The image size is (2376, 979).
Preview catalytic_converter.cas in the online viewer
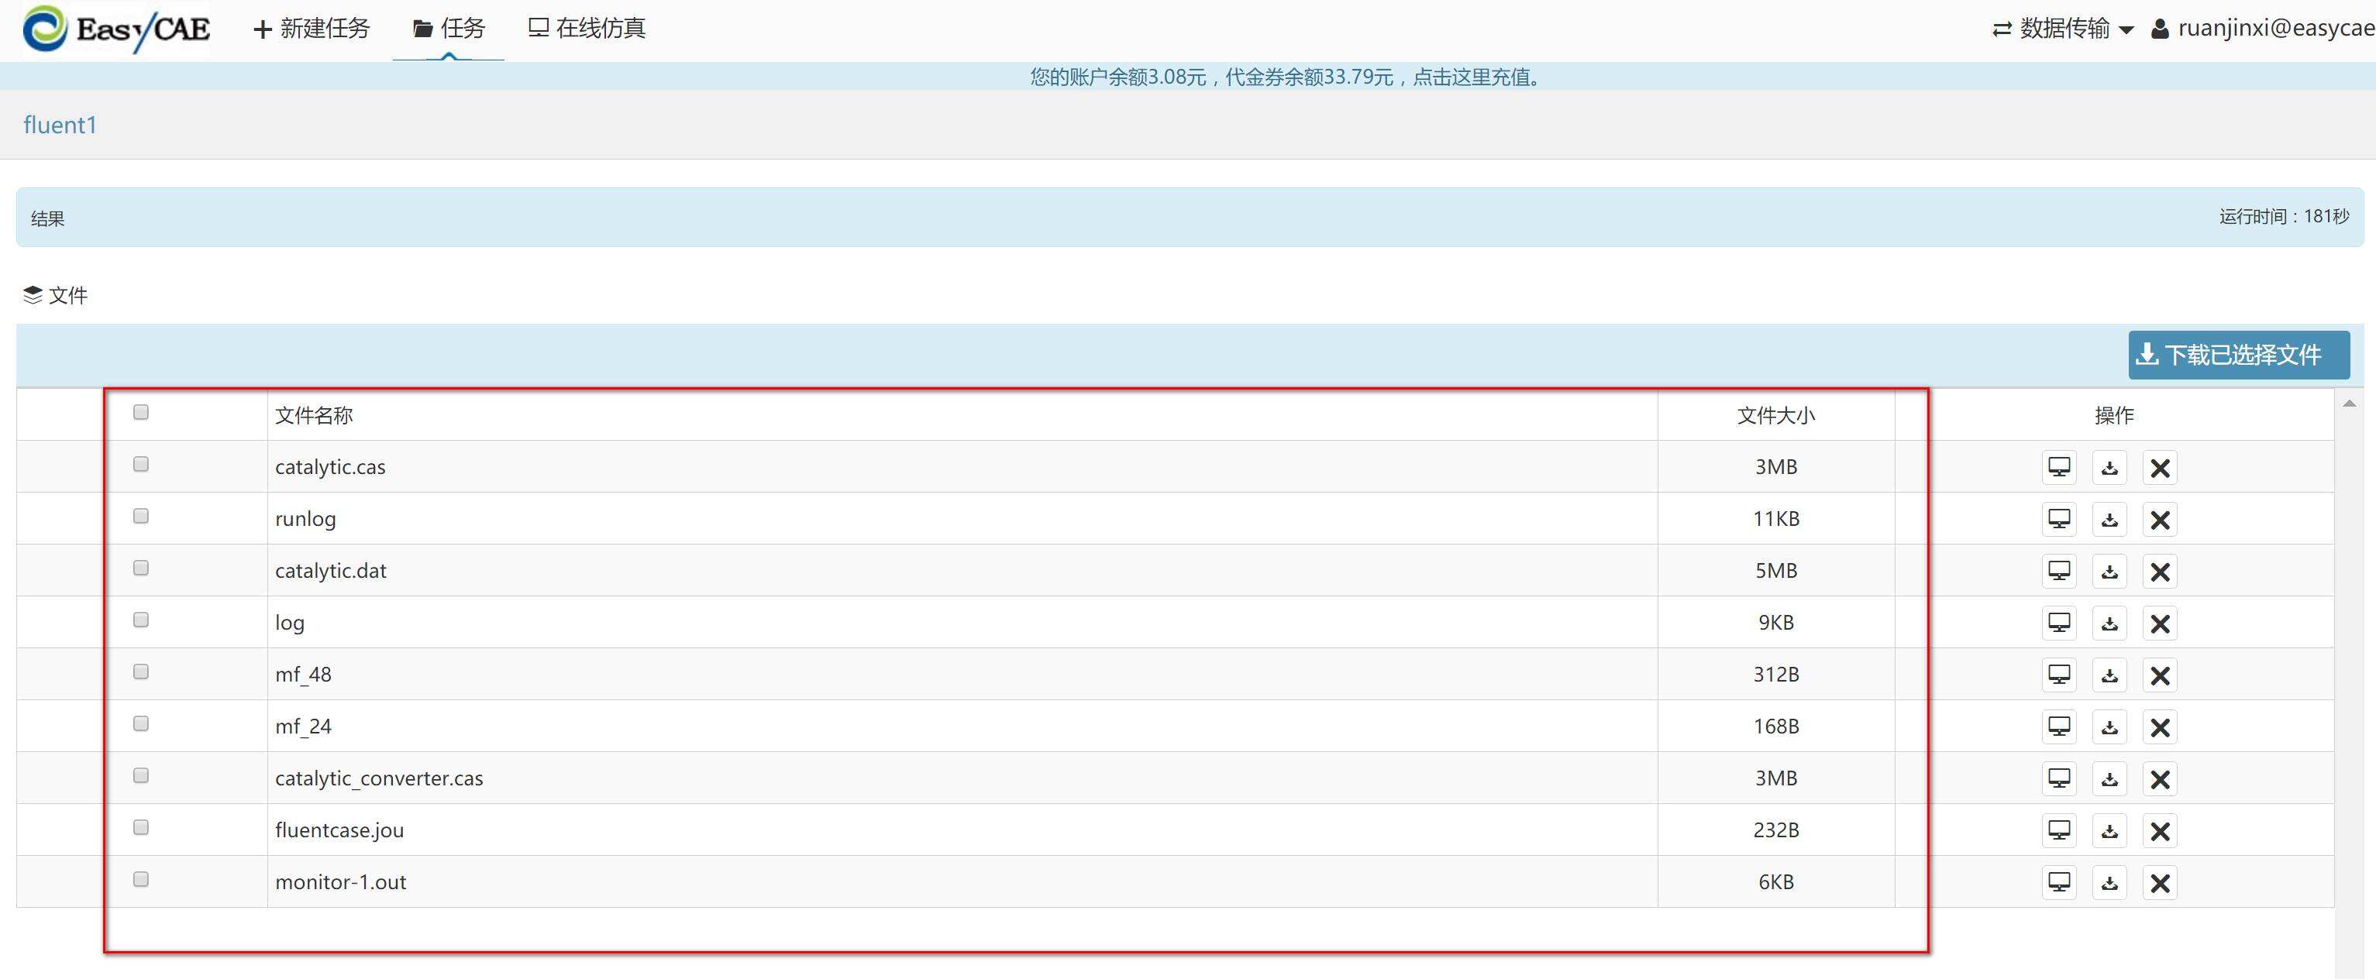(x=2059, y=779)
